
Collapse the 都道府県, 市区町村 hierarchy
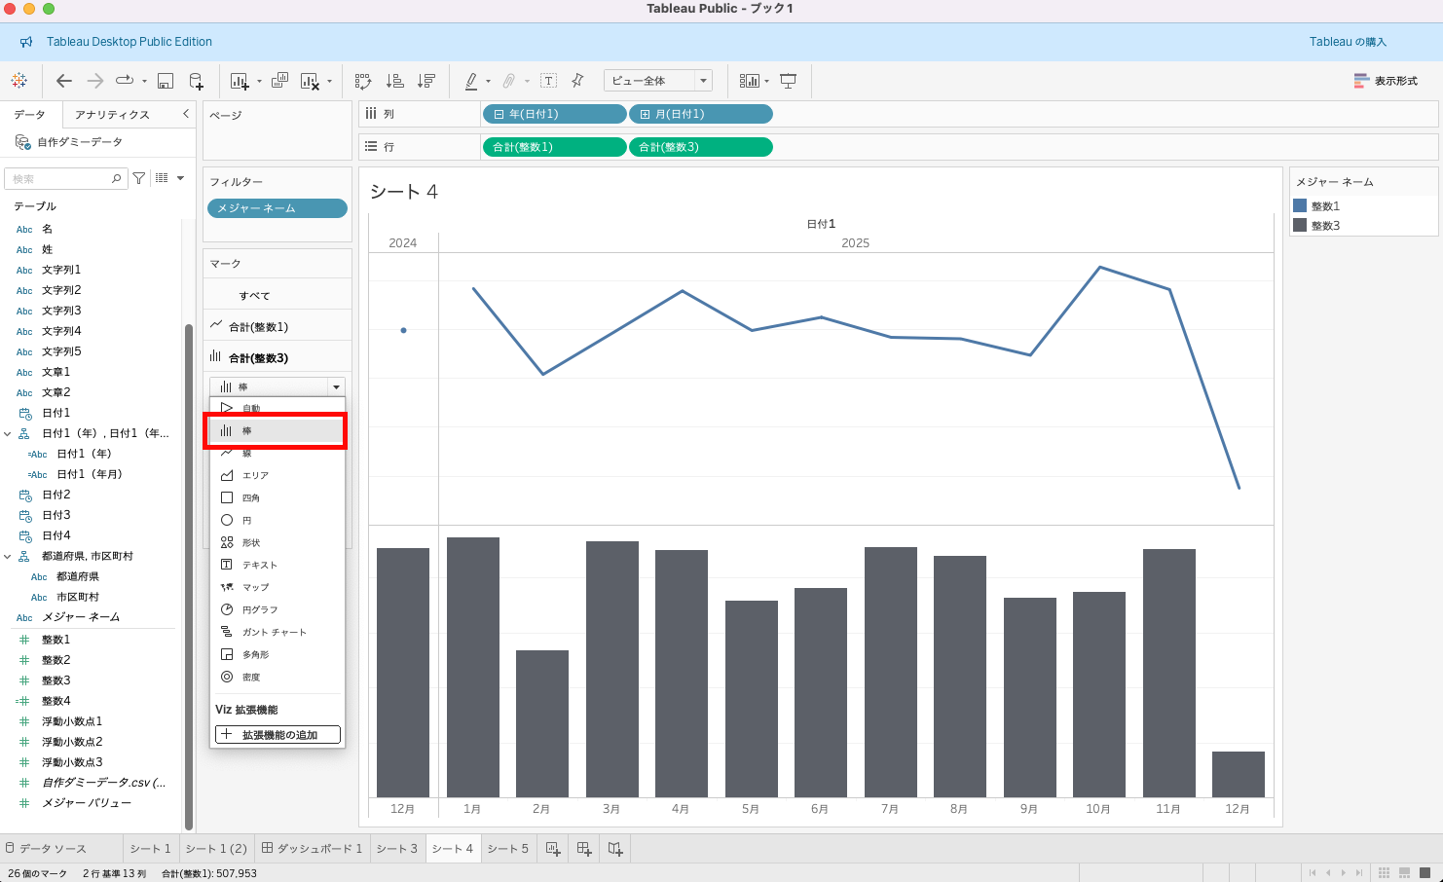8,557
